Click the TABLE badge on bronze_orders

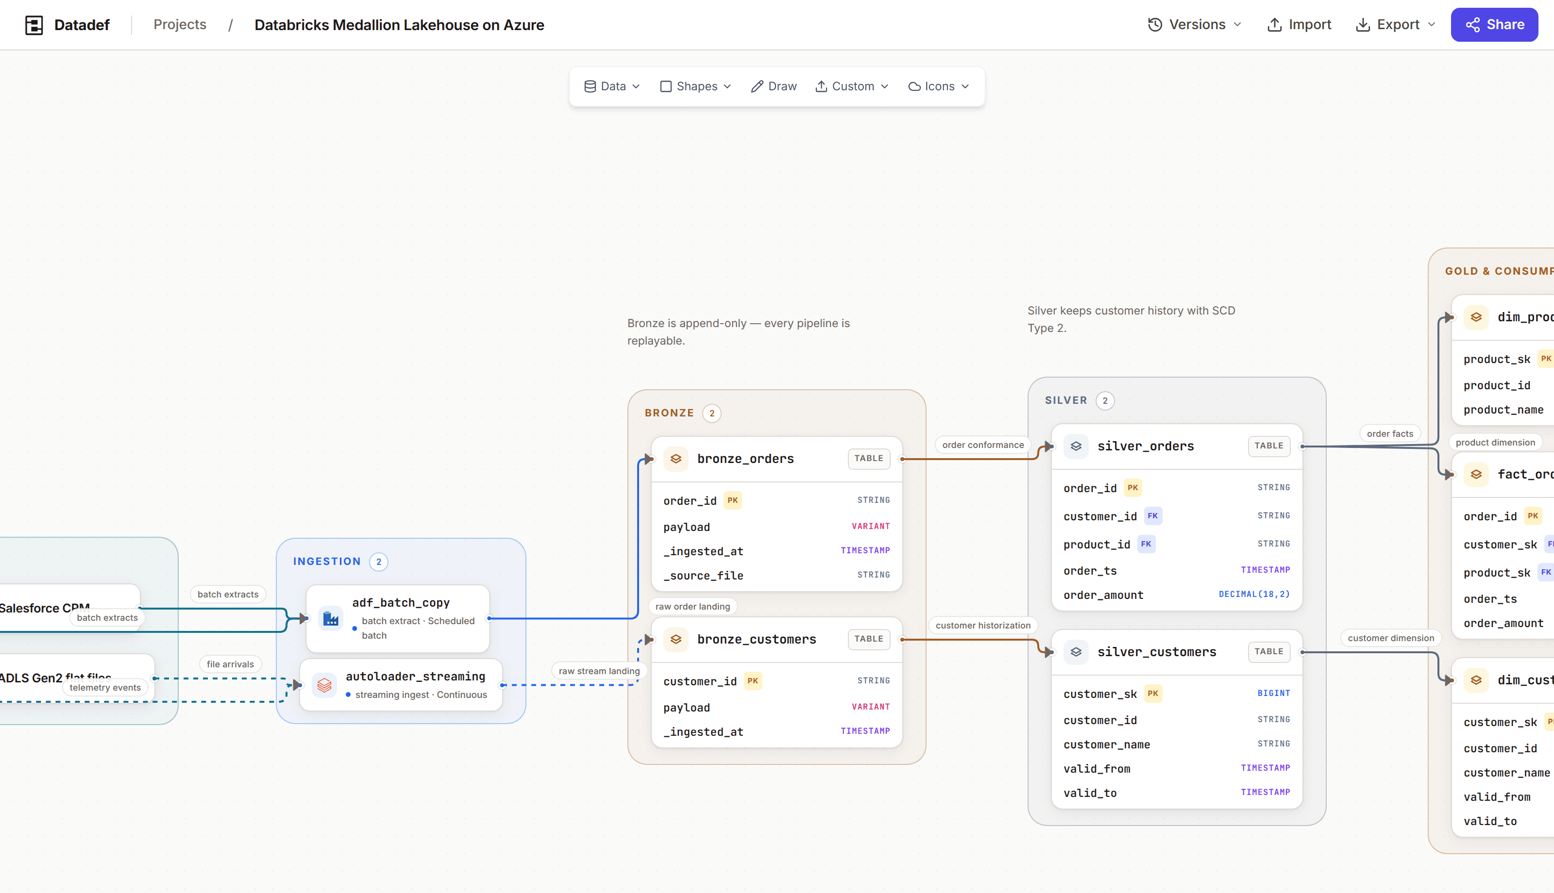[x=869, y=459]
